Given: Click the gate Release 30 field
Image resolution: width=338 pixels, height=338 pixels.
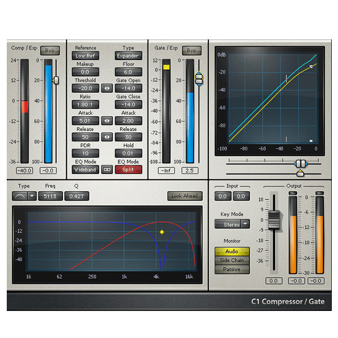Looking at the screenshot, I should [x=128, y=137].
